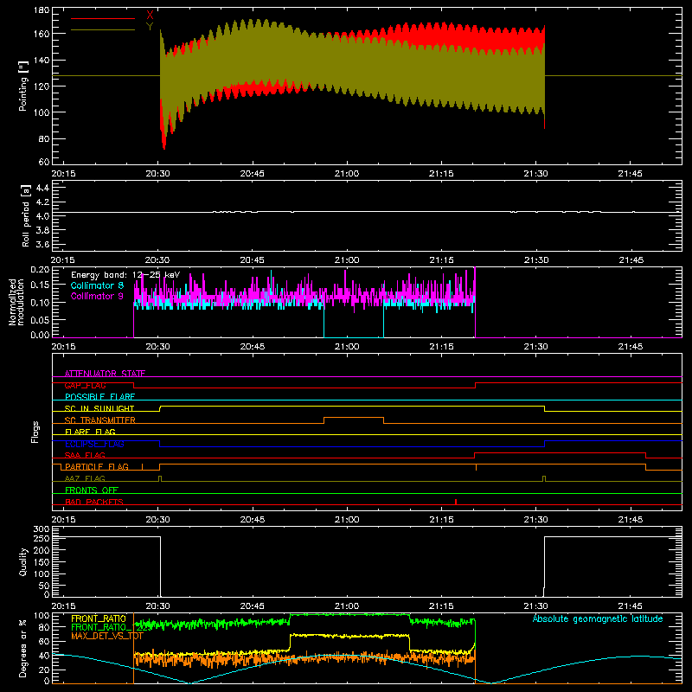
Task: Click the 21:15 tick under the modulation plot
Action: pyautogui.click(x=441, y=347)
